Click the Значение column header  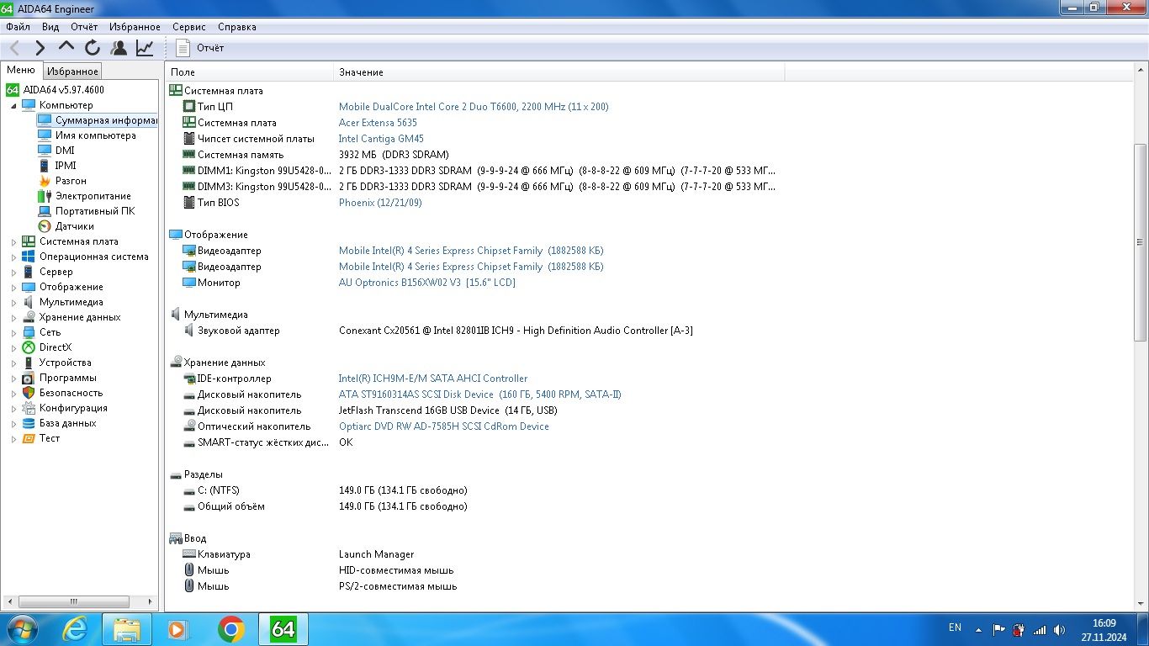[559, 72]
